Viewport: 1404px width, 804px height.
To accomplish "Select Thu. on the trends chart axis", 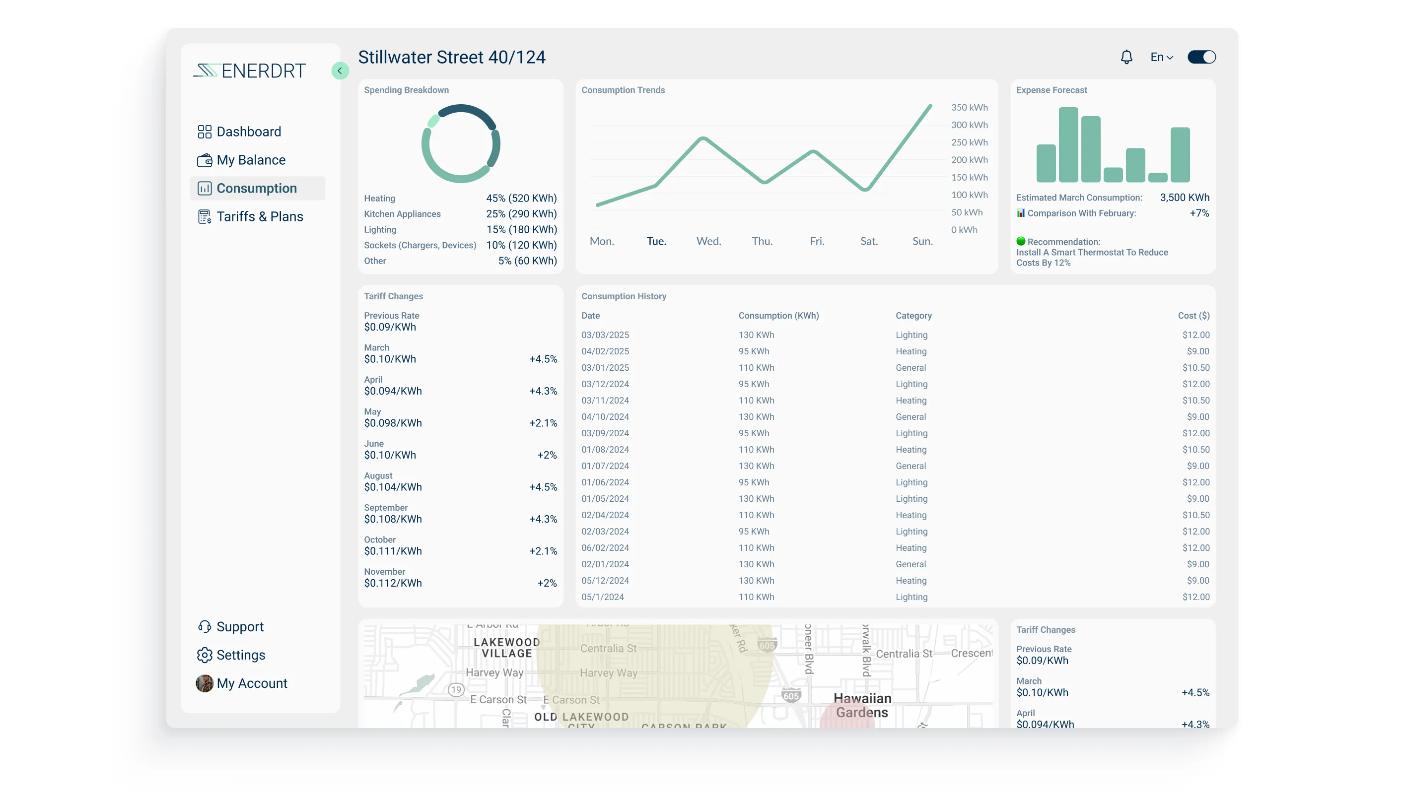I will (762, 241).
